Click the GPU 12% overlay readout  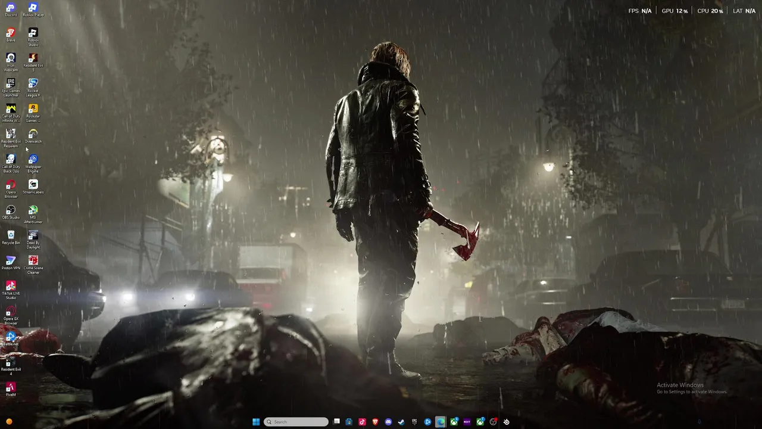pos(674,11)
